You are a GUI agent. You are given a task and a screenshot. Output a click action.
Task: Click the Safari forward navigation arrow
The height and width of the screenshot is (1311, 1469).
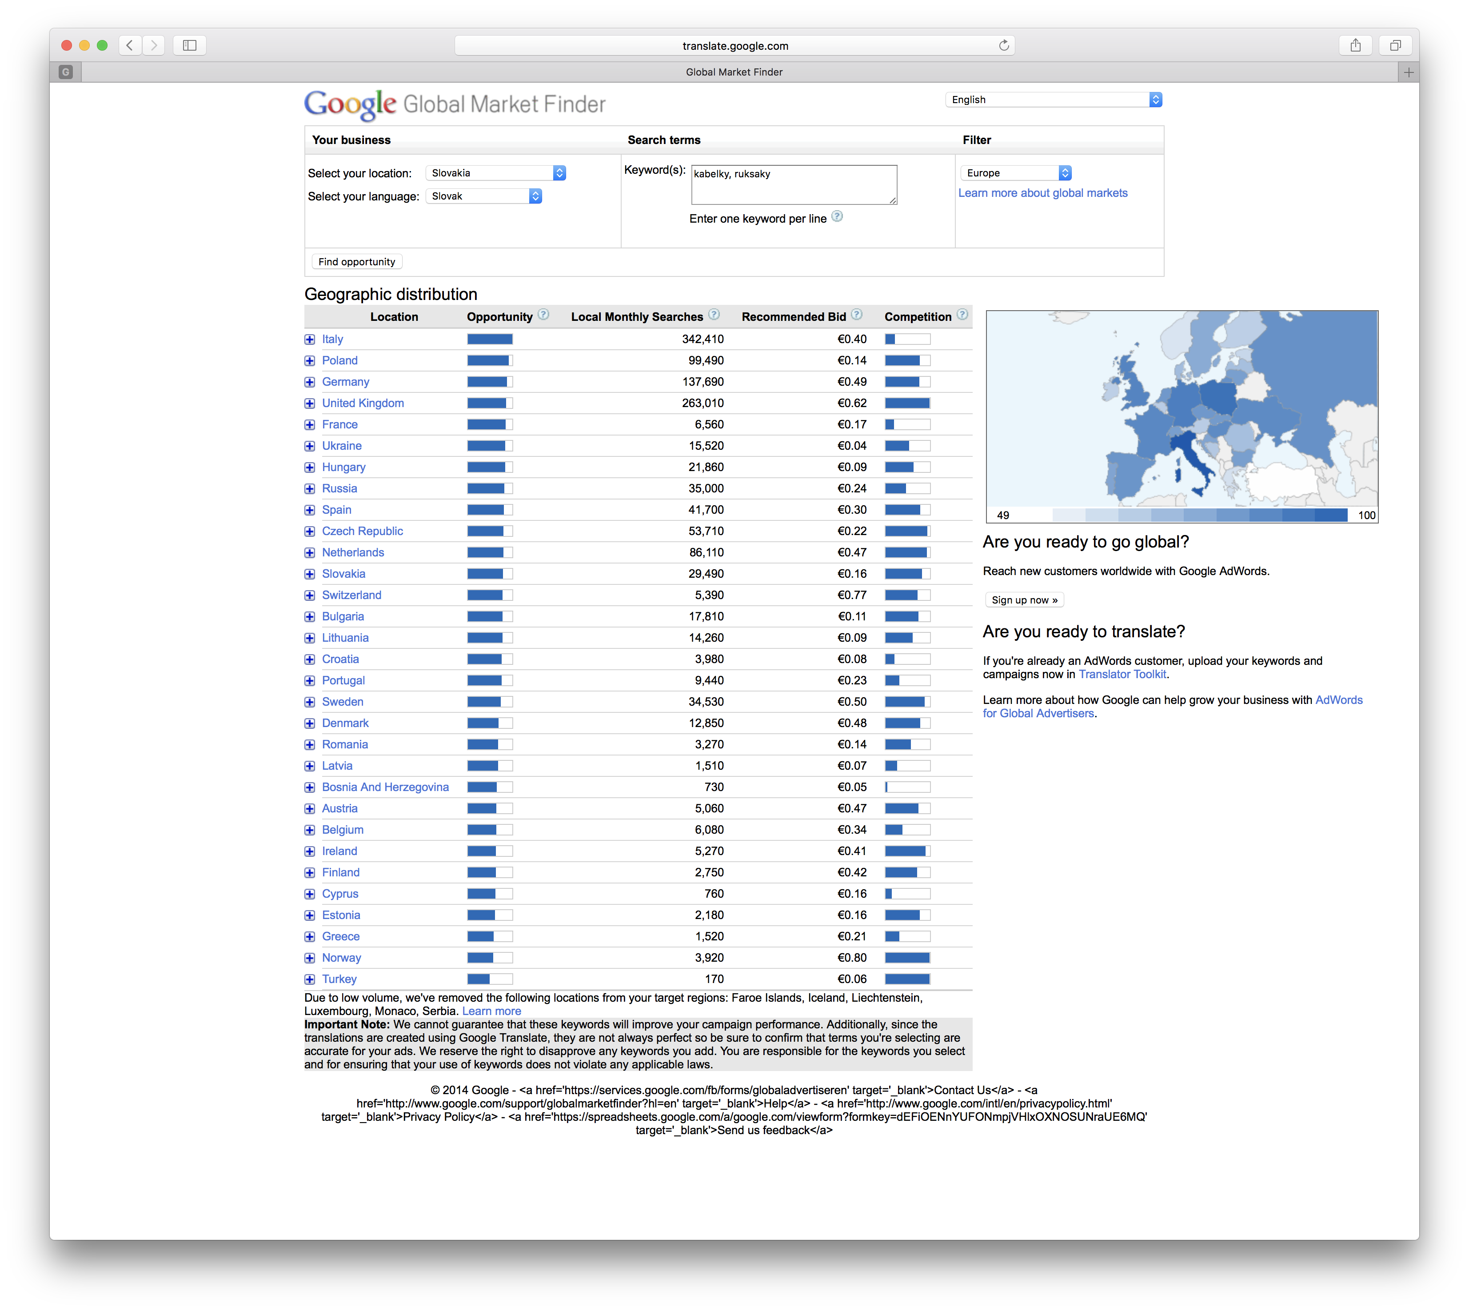coord(153,45)
